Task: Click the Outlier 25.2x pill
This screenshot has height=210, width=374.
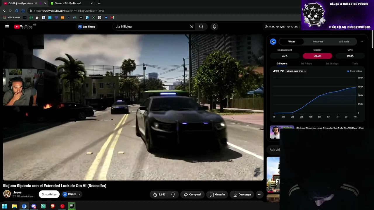Action: click(x=317, y=56)
